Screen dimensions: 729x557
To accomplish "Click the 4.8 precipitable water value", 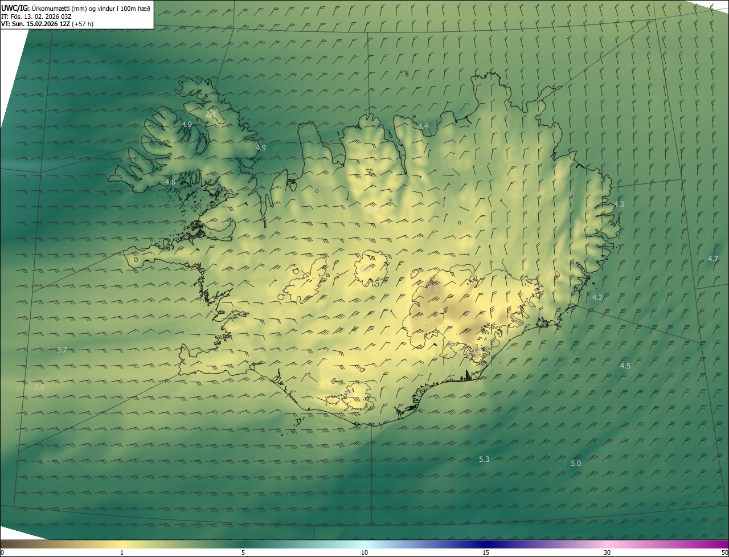I will 170,182.
